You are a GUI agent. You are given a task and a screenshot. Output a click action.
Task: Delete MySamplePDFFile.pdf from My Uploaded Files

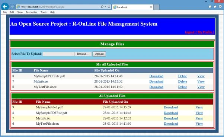coord(182,76)
